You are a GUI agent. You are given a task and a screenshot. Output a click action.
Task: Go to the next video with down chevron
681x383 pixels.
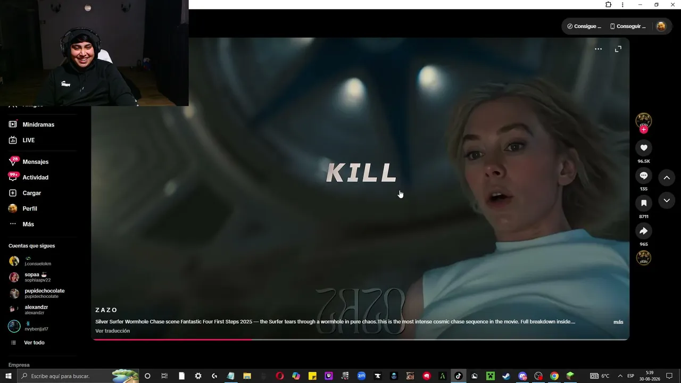tap(667, 201)
